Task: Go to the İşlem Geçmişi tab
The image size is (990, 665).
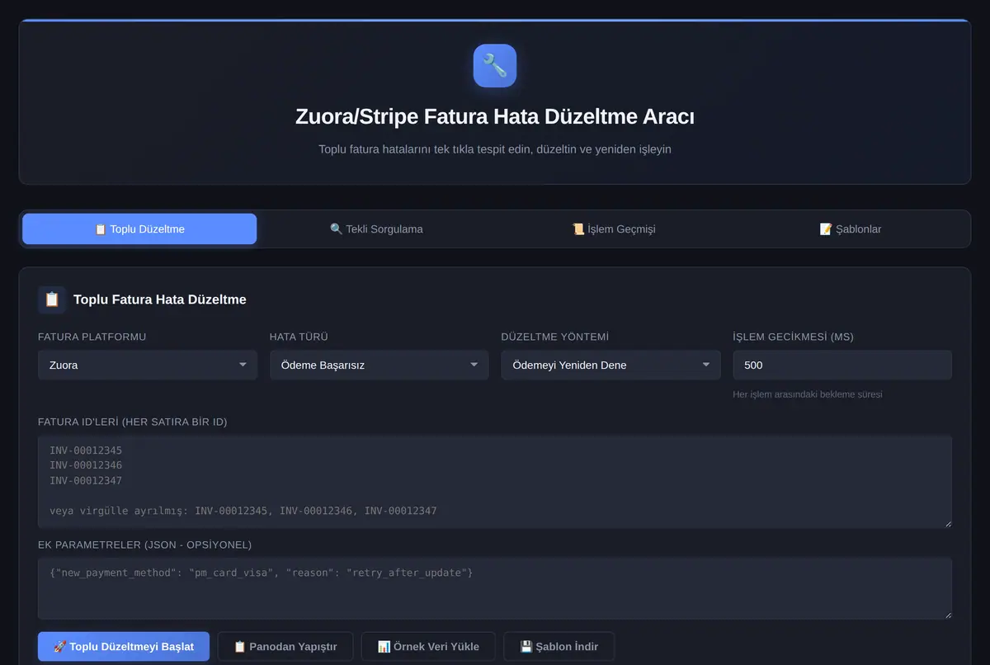Action: (614, 229)
